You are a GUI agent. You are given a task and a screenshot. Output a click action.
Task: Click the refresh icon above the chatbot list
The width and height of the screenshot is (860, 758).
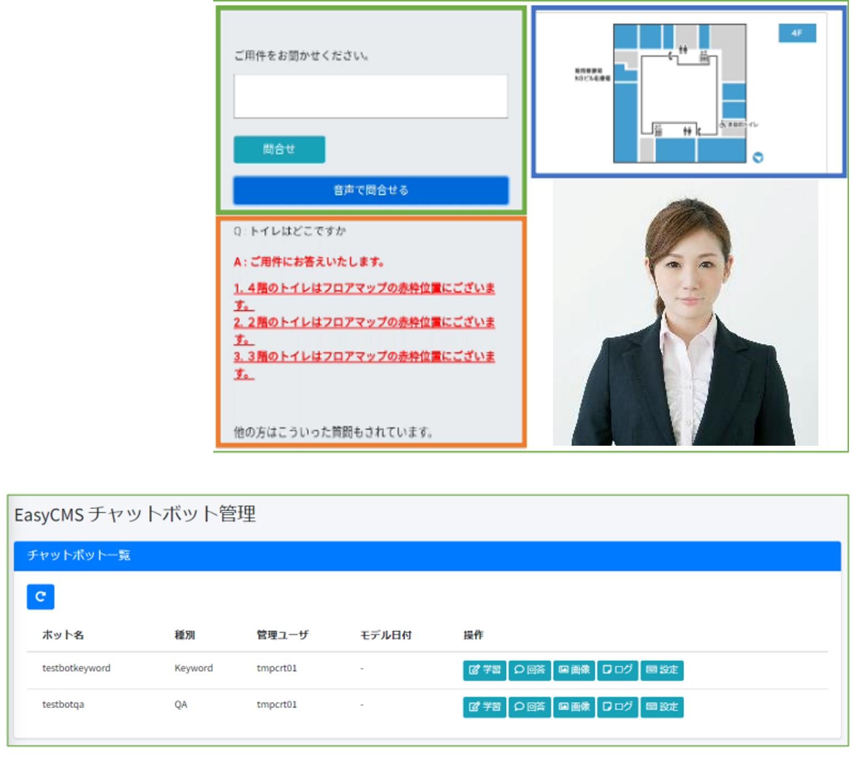pos(41,597)
